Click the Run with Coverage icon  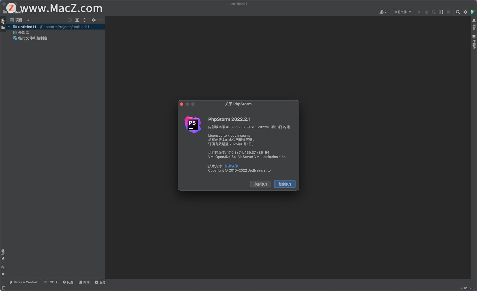click(434, 12)
